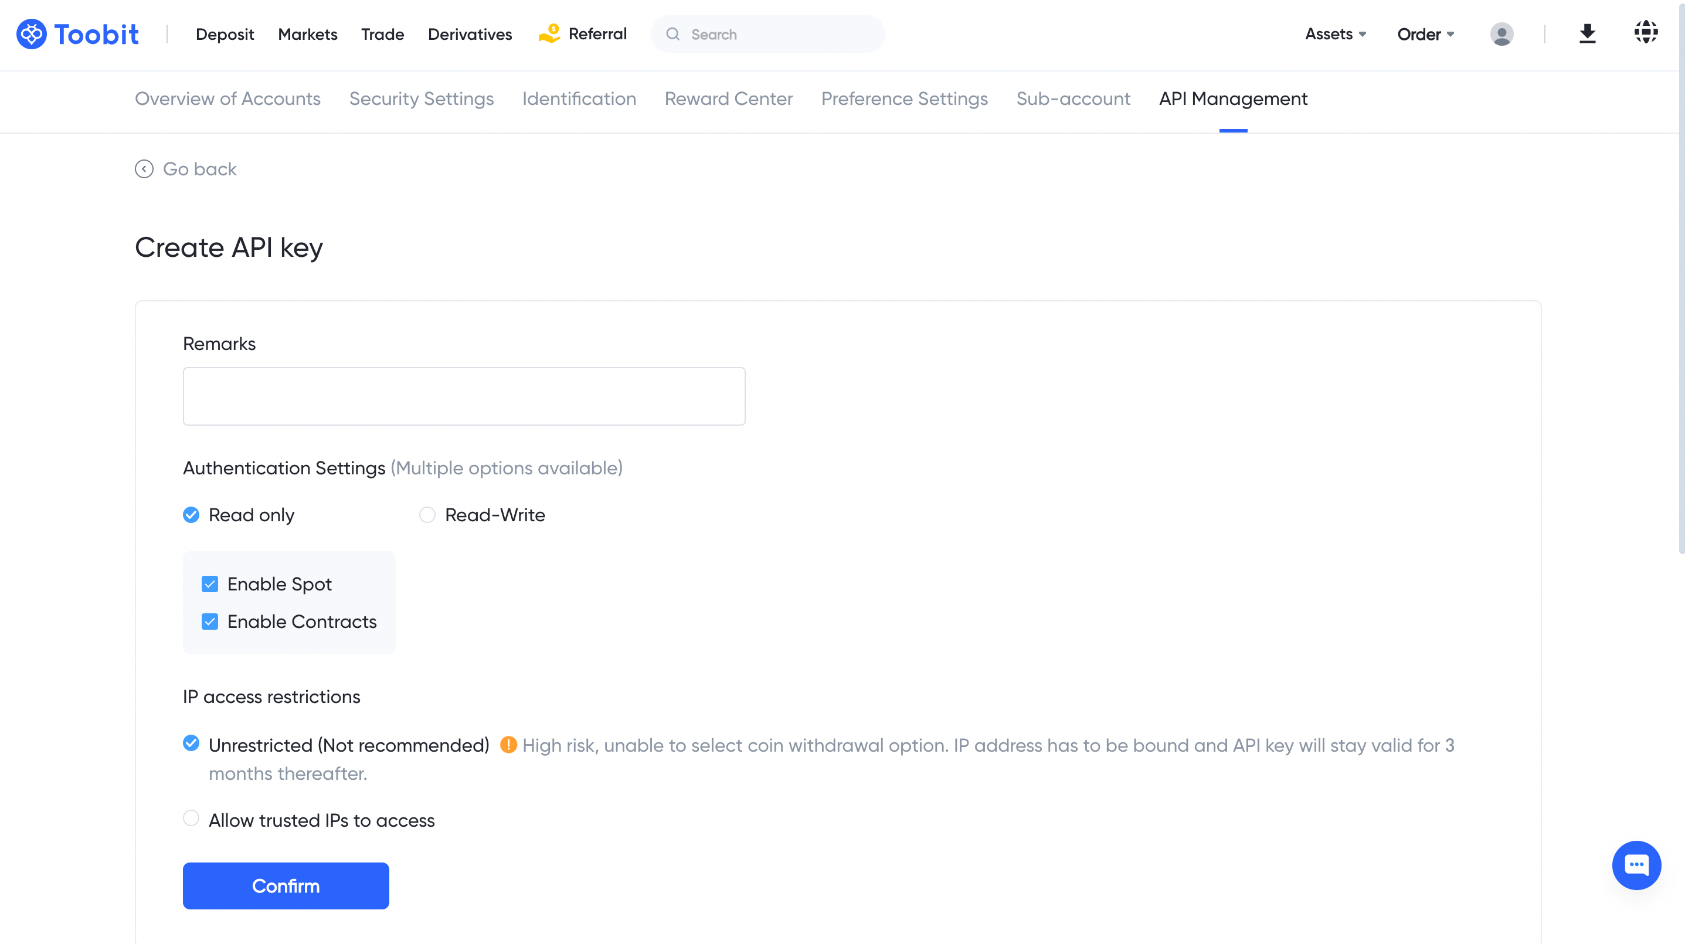Open Preference Settings tab
Image resolution: width=1685 pixels, height=944 pixels.
click(x=904, y=99)
